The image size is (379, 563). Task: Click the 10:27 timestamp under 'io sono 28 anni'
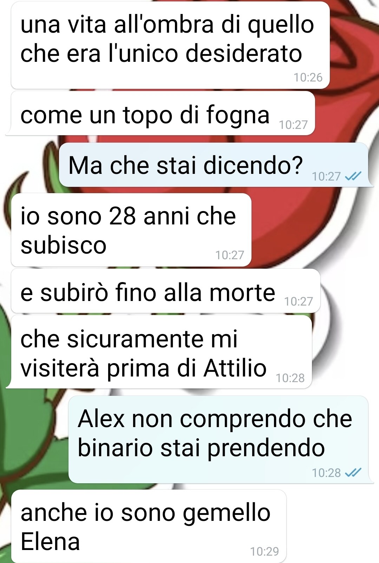[x=230, y=255]
